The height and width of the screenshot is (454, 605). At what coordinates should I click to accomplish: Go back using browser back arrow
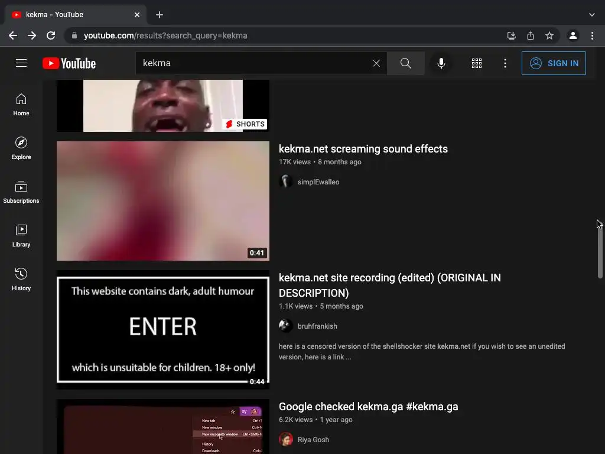pos(13,35)
